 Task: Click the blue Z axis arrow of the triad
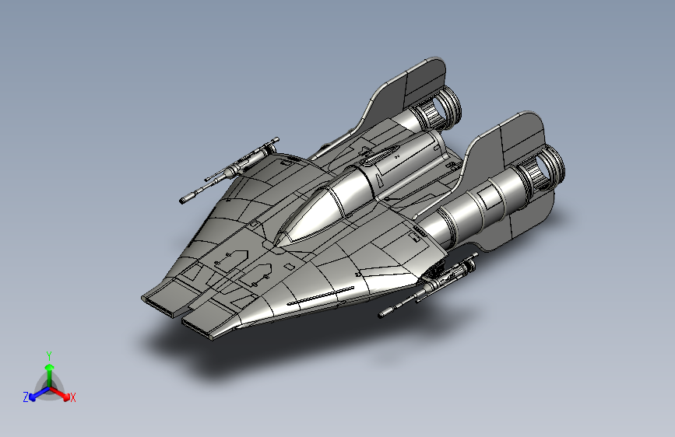(x=38, y=394)
